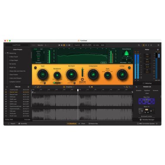Viewport: 165px width, 165px height.
Task: Collapse the Mastering preset folder
Action: click(x=6, y=53)
